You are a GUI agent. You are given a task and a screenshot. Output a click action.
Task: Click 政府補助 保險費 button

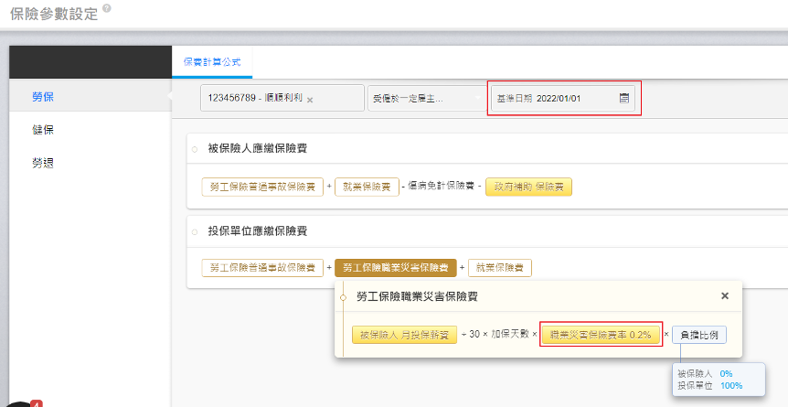coord(528,187)
